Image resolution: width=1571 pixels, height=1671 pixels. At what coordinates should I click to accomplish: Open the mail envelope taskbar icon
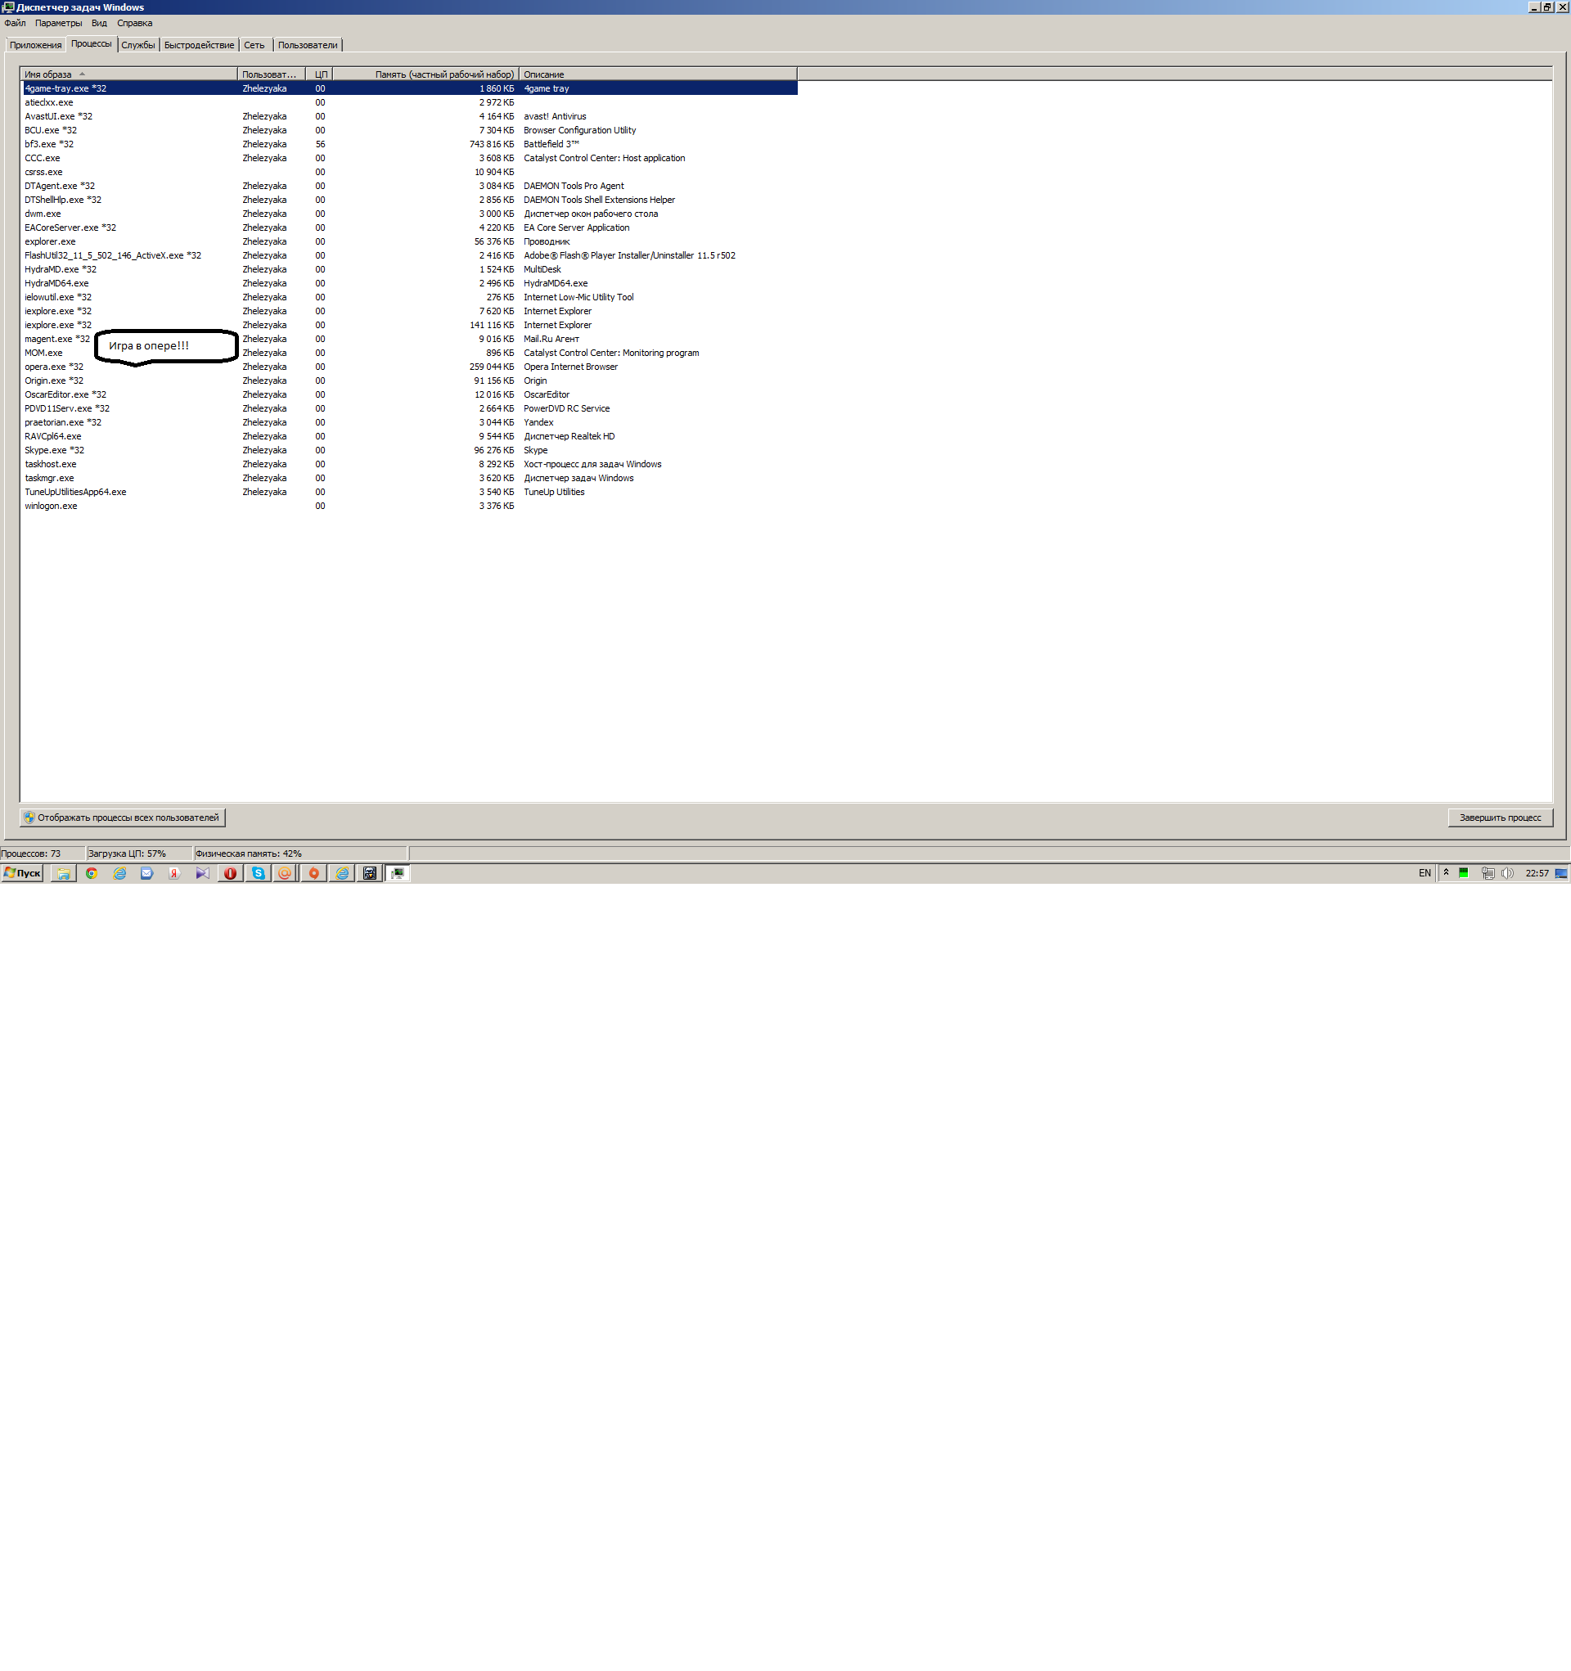147,873
